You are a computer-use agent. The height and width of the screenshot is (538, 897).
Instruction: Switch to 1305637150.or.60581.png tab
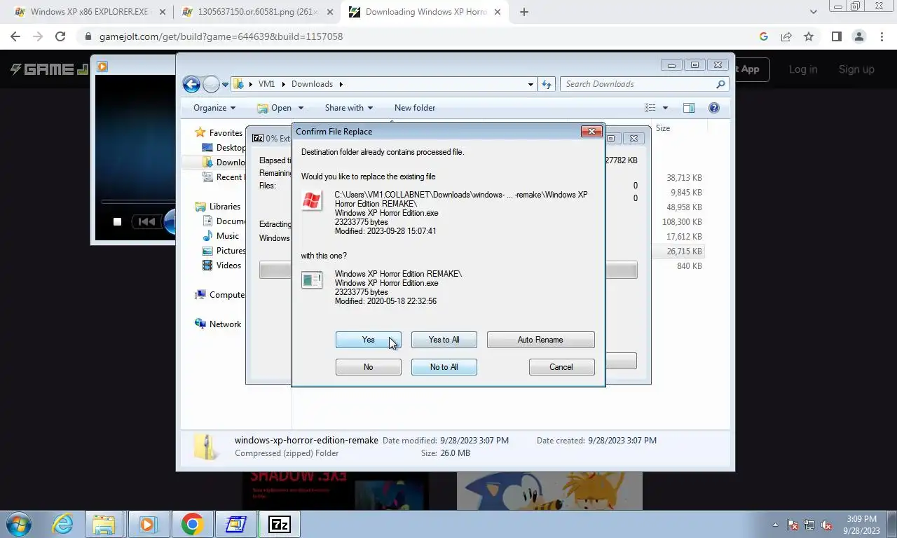[256, 12]
